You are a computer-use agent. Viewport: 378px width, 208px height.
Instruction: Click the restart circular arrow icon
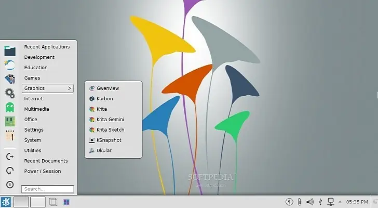point(10,171)
